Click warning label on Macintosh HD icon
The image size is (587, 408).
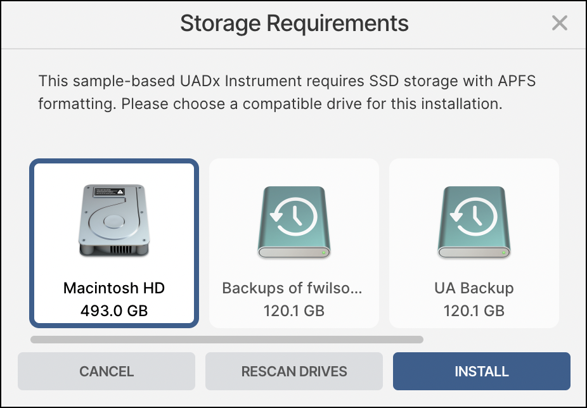tap(109, 193)
